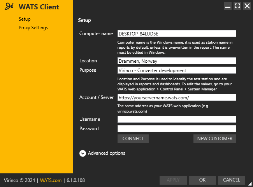Click the Virinco © 2024 text
The image size is (253, 187).
tap(19, 180)
